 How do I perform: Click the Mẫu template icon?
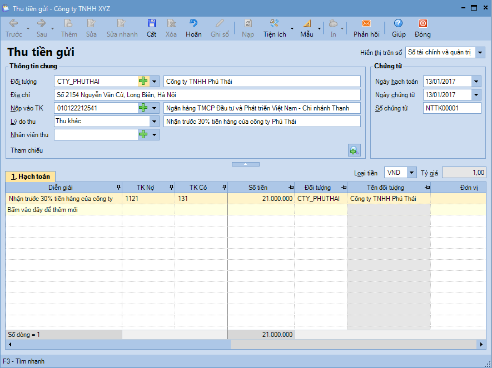coord(307,28)
